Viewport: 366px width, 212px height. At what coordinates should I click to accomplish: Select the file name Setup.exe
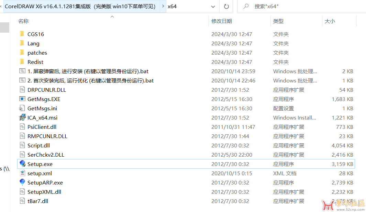click(40, 164)
